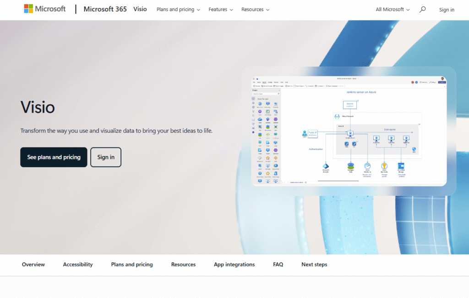Expand the Features dropdown menu
469x298 pixels.
(220, 10)
